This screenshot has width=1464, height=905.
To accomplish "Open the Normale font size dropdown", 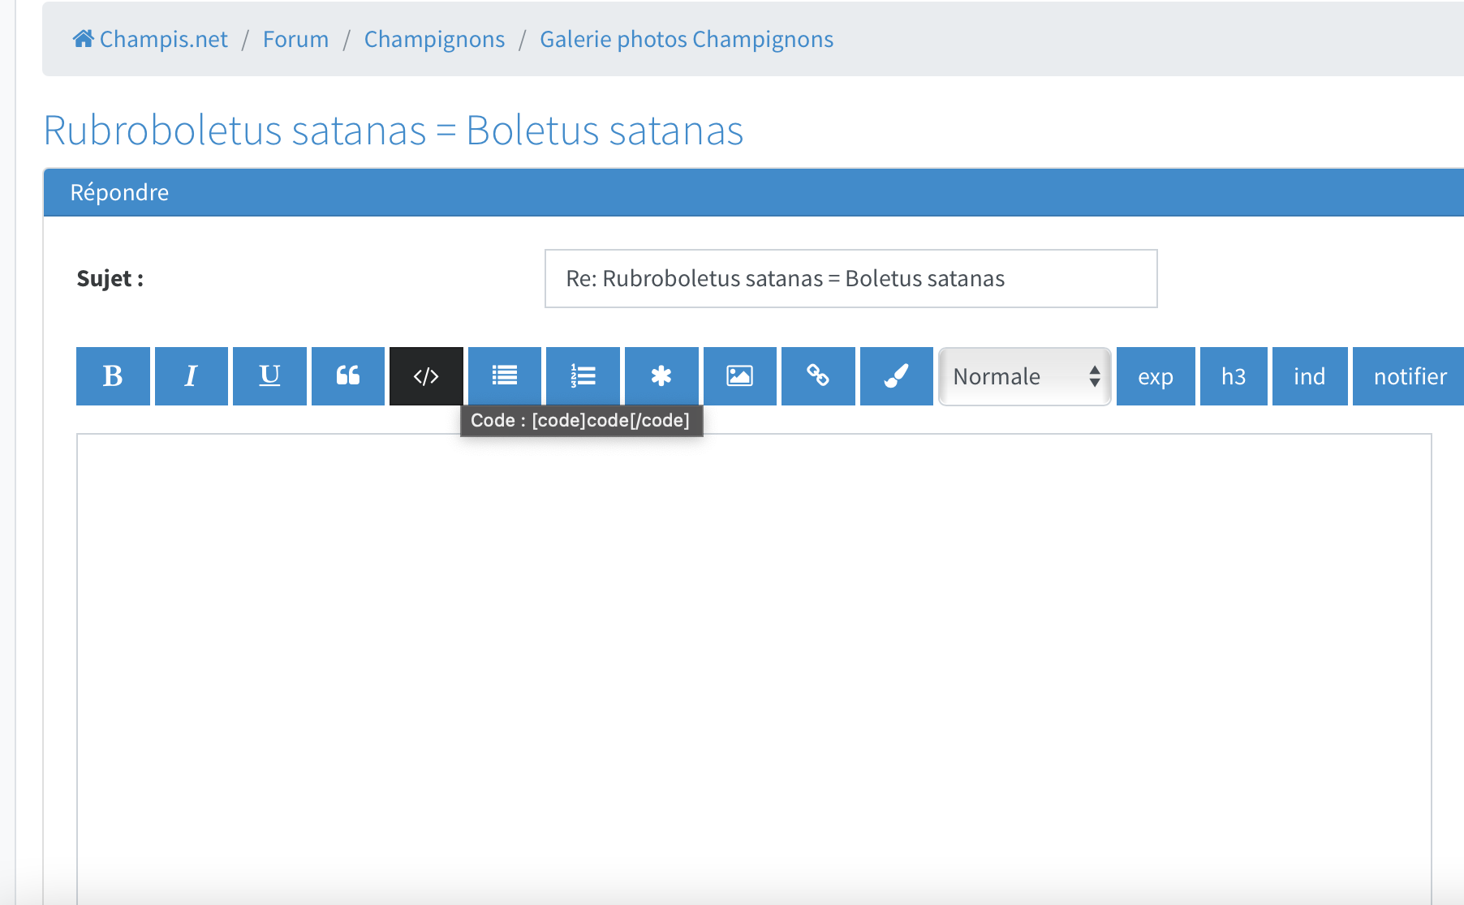I will pyautogui.click(x=1024, y=376).
